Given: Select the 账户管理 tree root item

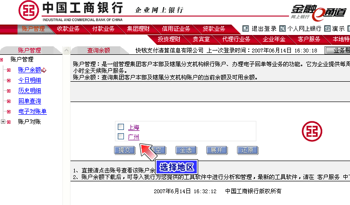Looking at the screenshot, I should (22, 60).
